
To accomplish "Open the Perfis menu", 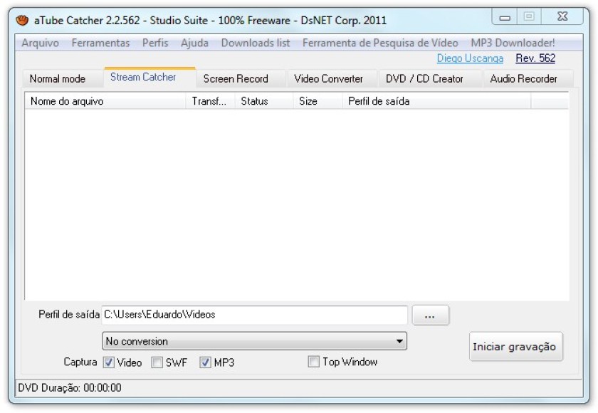I will tap(155, 43).
